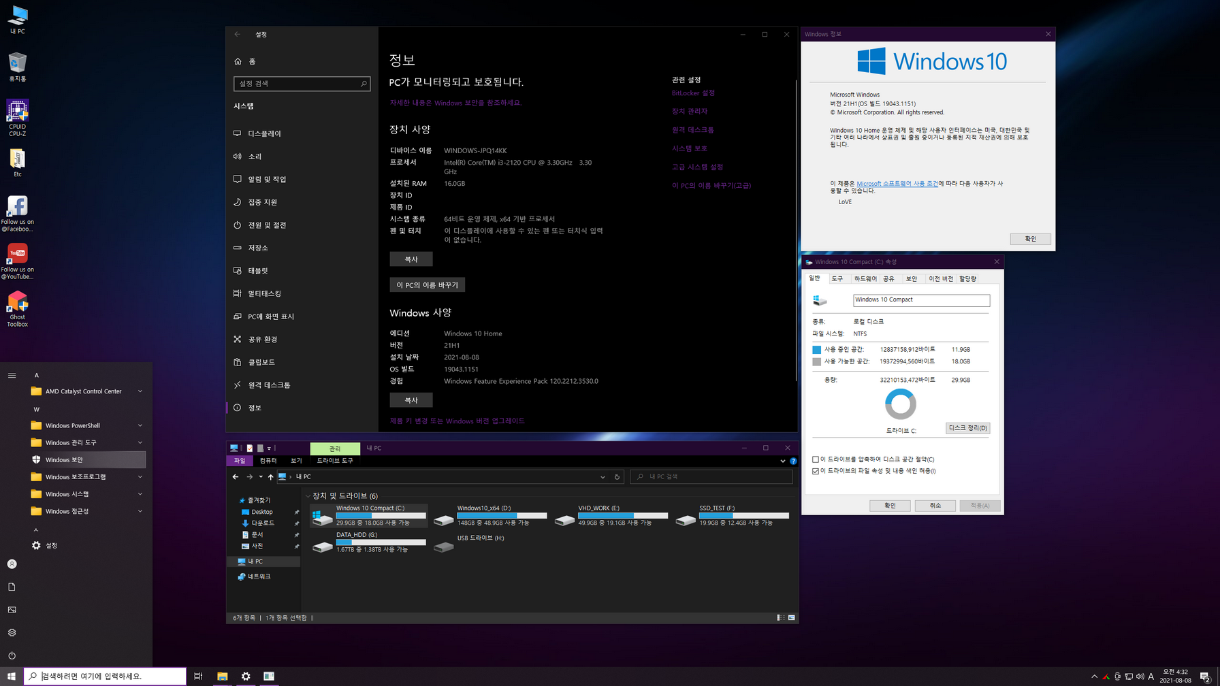
Task: Select 네트워크 in the File Explorer navigation pane
Action: 259,576
